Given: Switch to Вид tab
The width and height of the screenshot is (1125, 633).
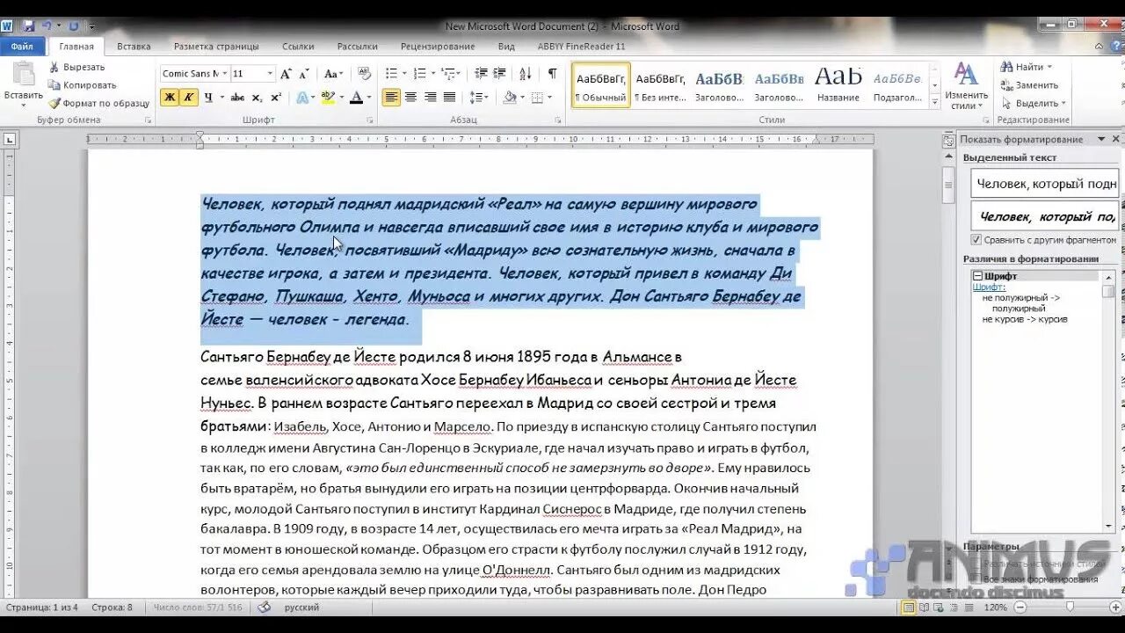Looking at the screenshot, I should [x=506, y=47].
